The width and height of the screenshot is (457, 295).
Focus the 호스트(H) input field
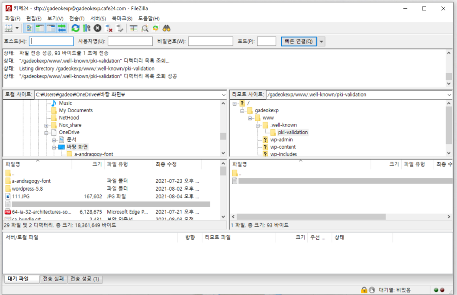[x=51, y=41]
